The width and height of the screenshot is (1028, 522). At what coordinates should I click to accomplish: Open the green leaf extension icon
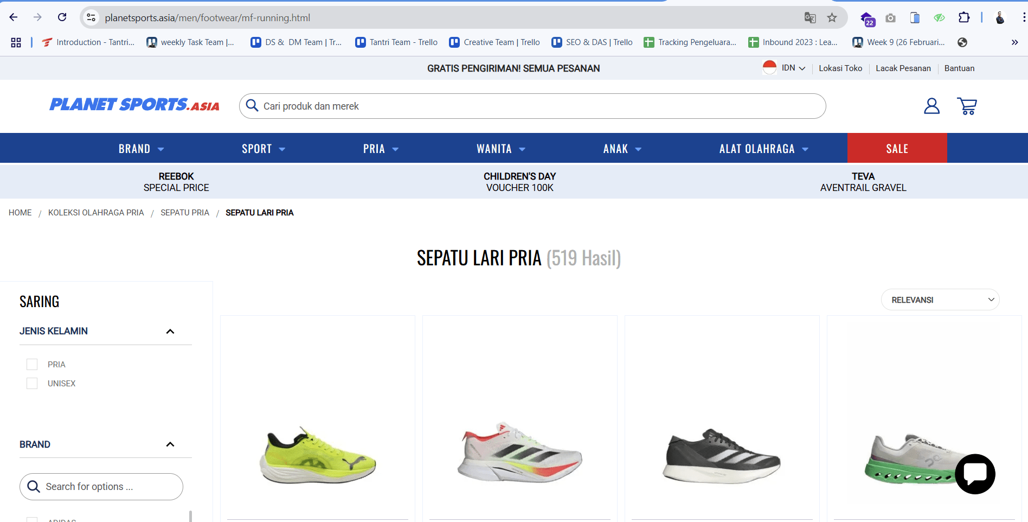click(939, 18)
